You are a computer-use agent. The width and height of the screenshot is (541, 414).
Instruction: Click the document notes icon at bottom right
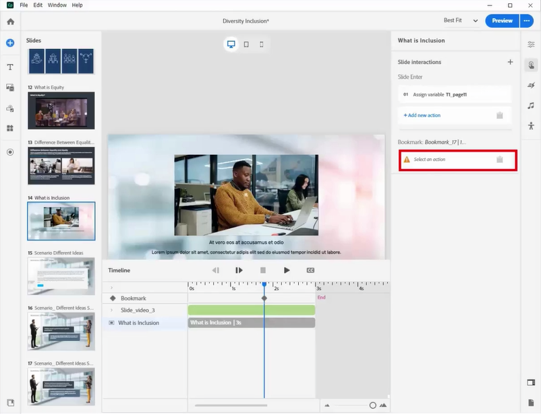pyautogui.click(x=531, y=403)
